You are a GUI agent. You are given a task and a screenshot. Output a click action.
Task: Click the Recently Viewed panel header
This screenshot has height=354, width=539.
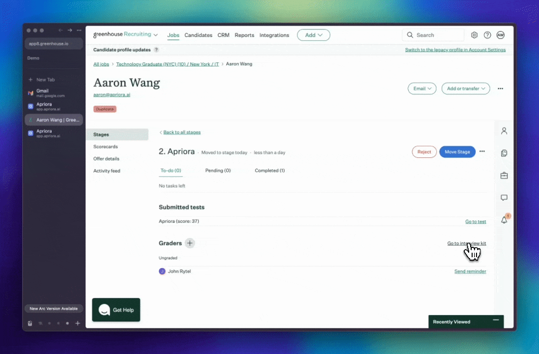point(466,322)
